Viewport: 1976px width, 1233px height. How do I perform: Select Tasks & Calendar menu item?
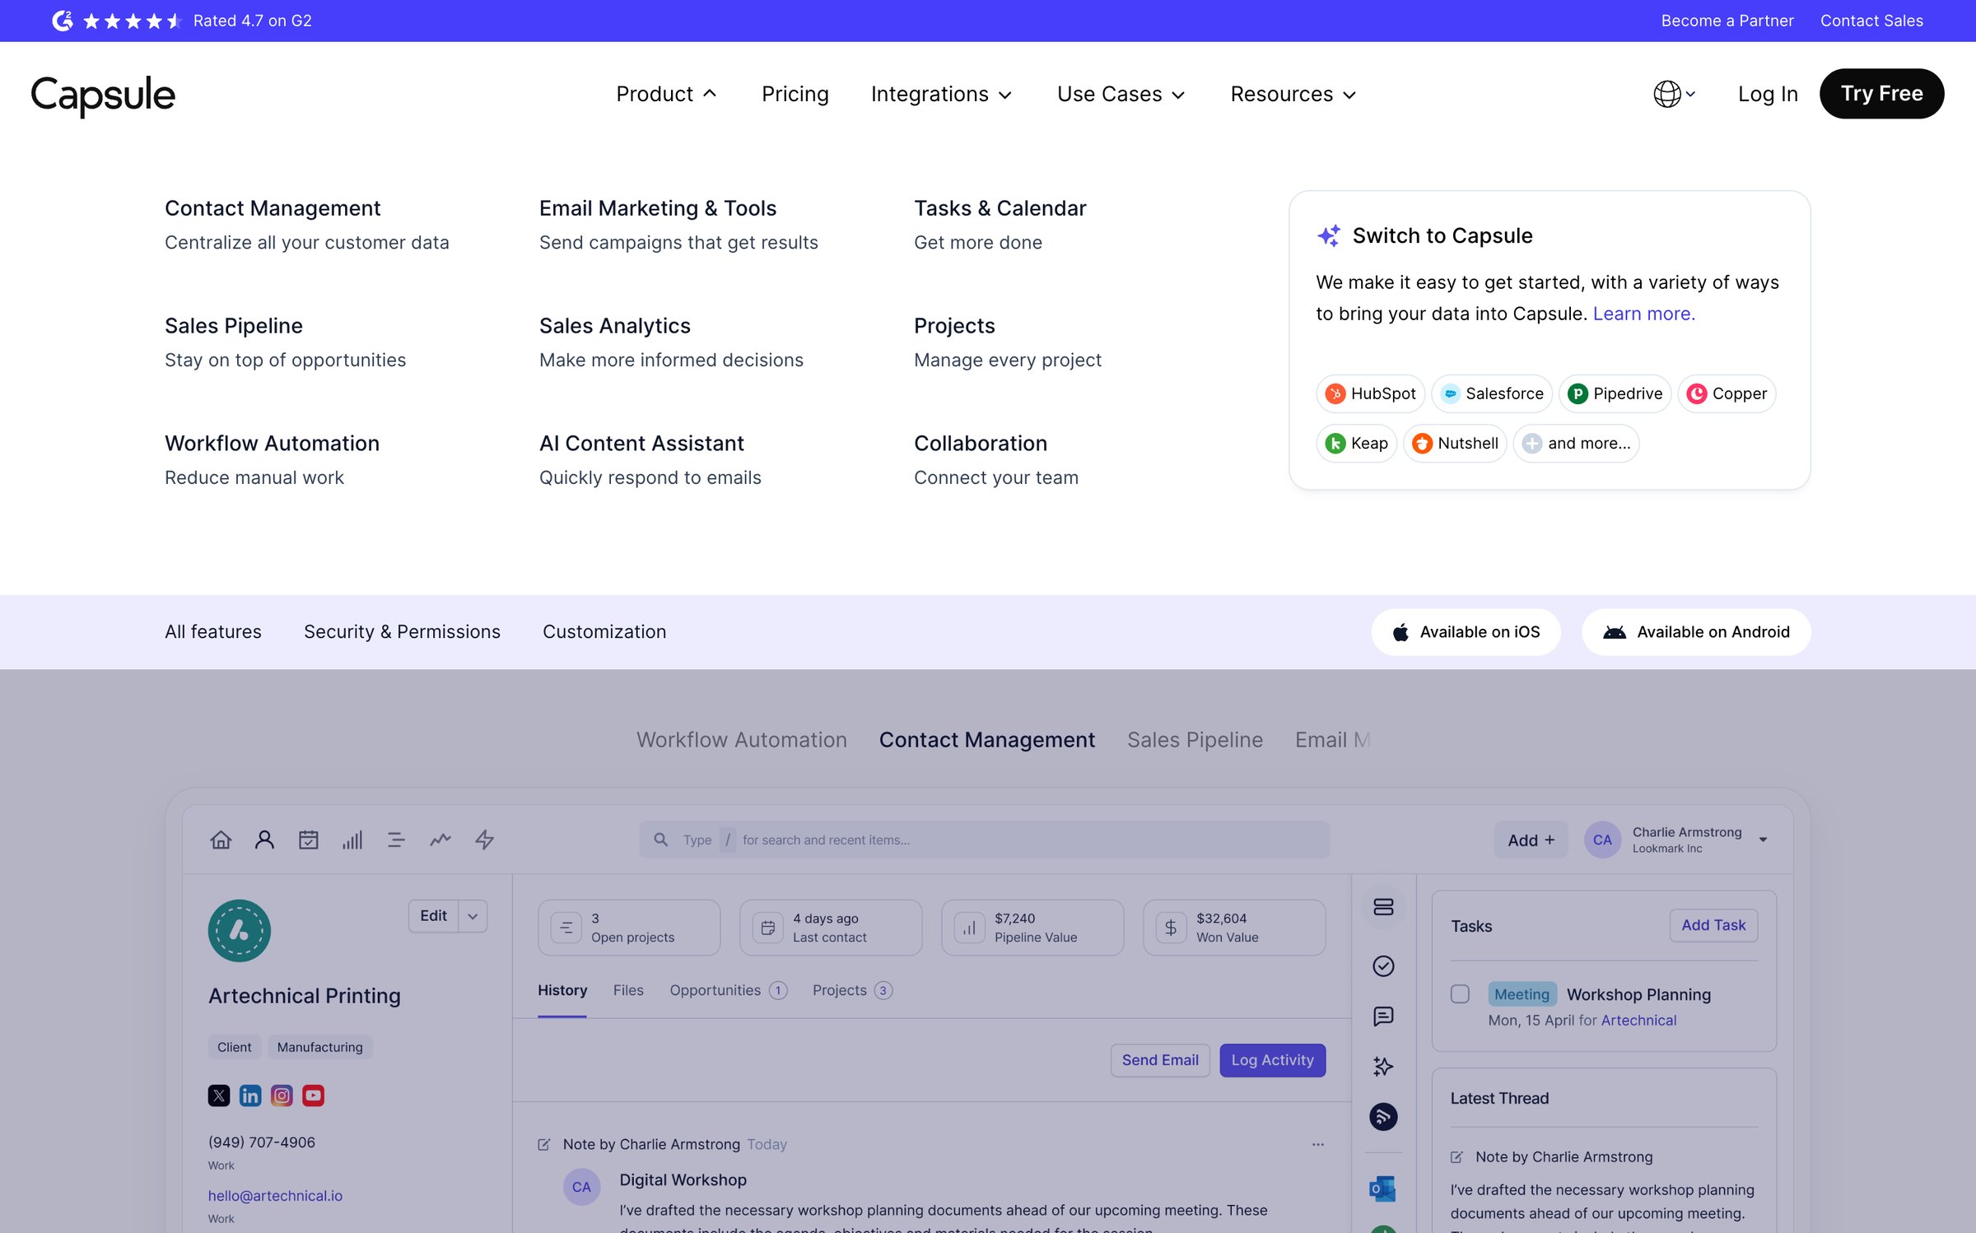point(1000,208)
